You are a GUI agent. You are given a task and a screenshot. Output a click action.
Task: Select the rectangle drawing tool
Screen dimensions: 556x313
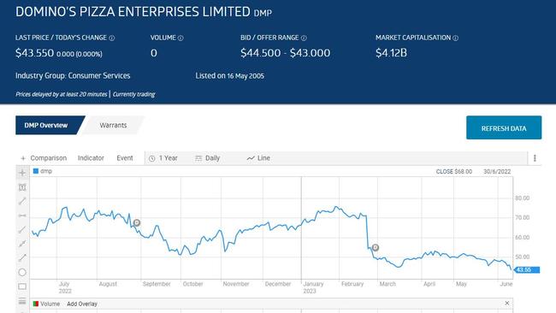[22, 286]
